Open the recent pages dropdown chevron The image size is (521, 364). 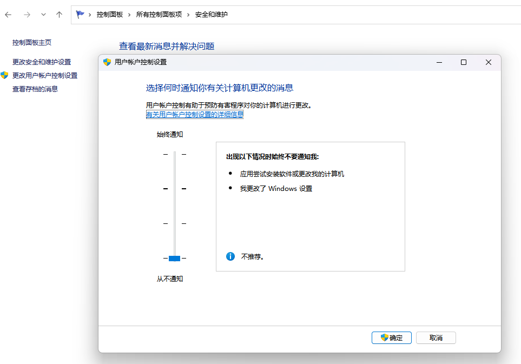43,15
